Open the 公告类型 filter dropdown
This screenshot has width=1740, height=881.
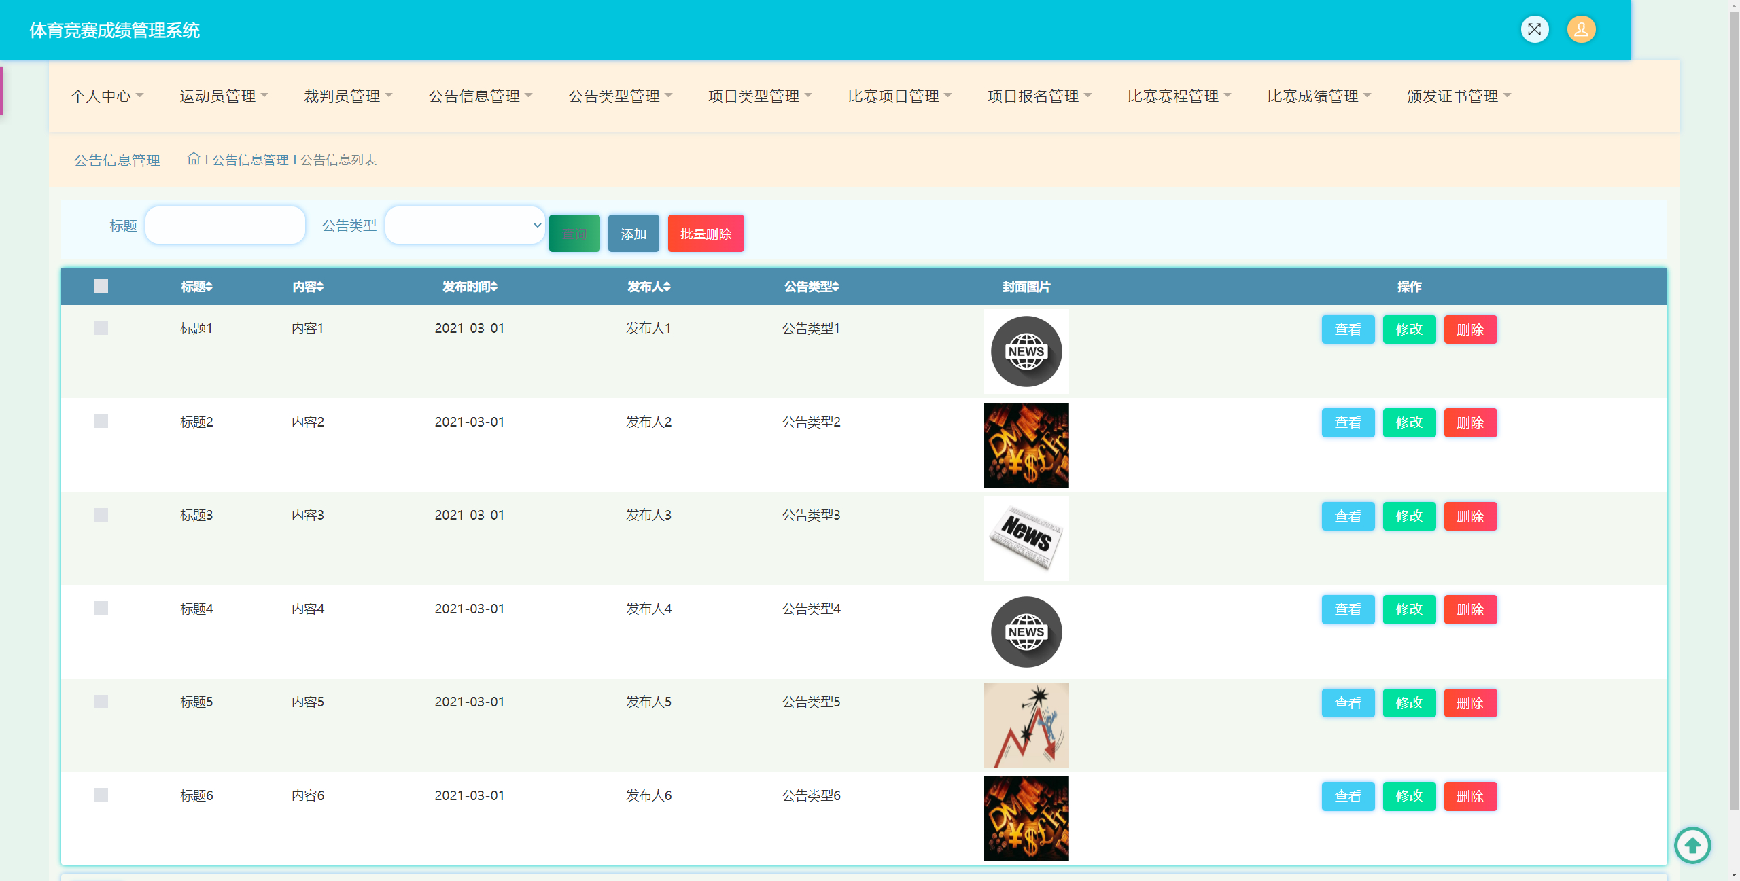pos(465,226)
